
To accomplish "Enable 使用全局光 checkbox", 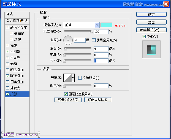I will [x=94, y=40].
